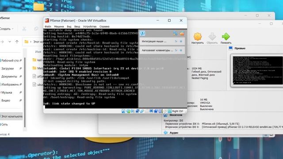
Task: Expand the Автозахват клавиатуры notification text
Action: coord(157,50)
